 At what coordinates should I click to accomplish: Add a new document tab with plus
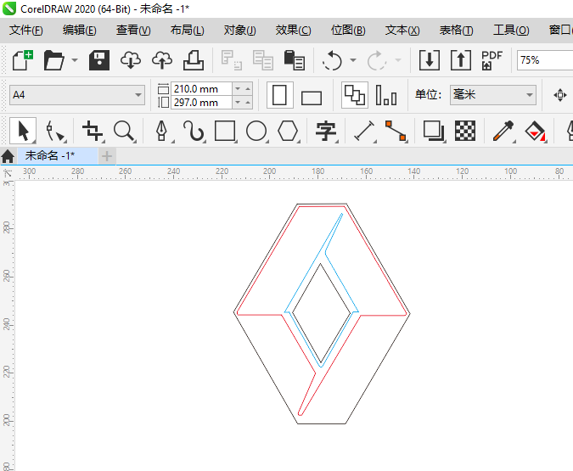tap(107, 155)
